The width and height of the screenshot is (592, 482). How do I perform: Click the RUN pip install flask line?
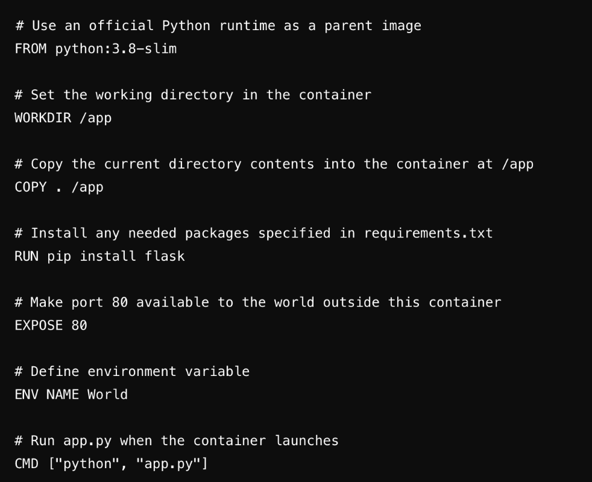click(x=99, y=256)
